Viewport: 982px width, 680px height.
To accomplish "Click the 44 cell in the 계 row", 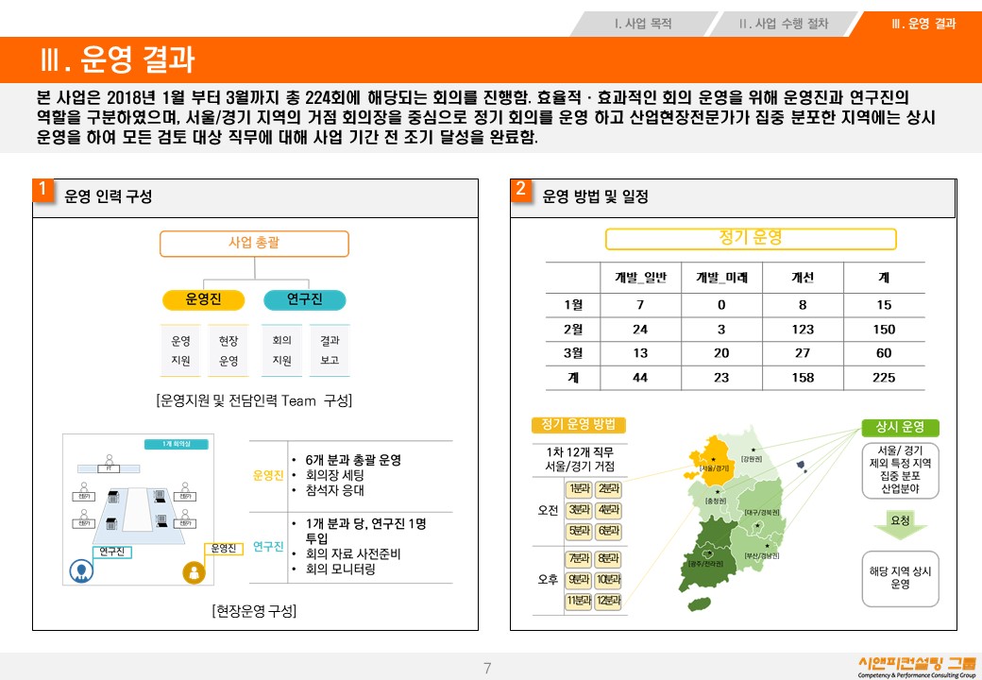I will (x=640, y=378).
